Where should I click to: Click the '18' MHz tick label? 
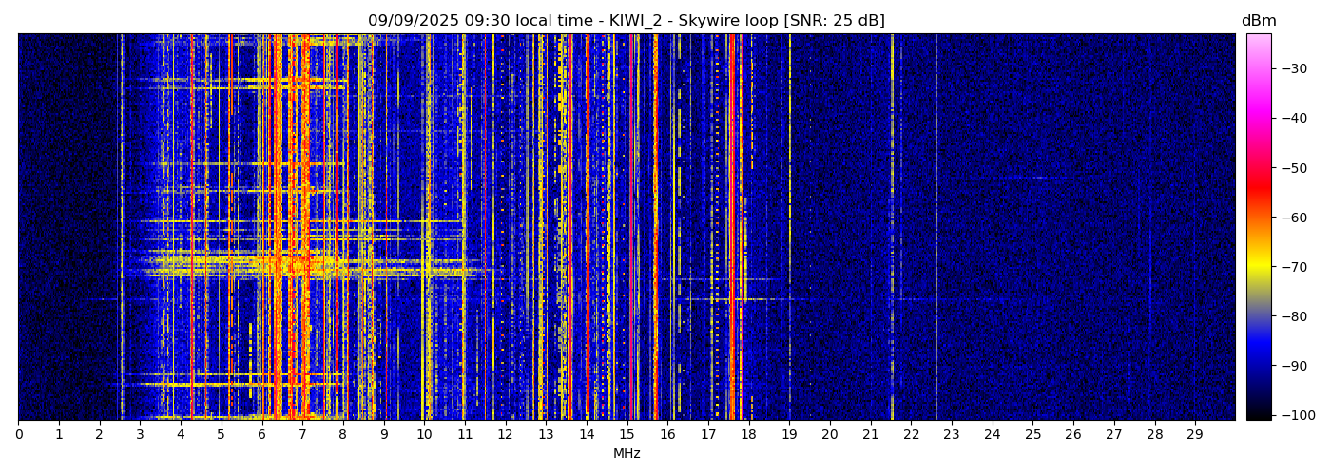[x=748, y=434]
